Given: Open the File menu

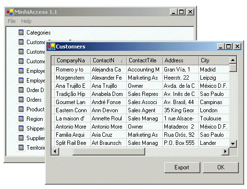Looking at the screenshot, I should click(x=12, y=21).
